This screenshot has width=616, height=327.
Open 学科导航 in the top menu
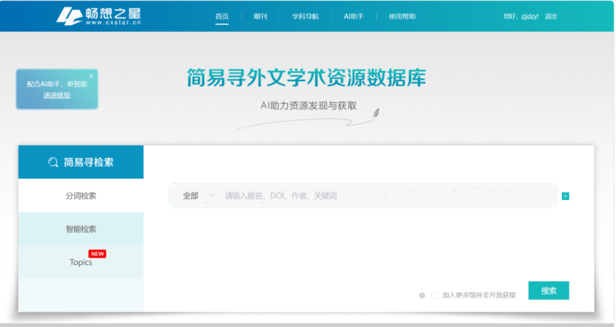tap(305, 16)
